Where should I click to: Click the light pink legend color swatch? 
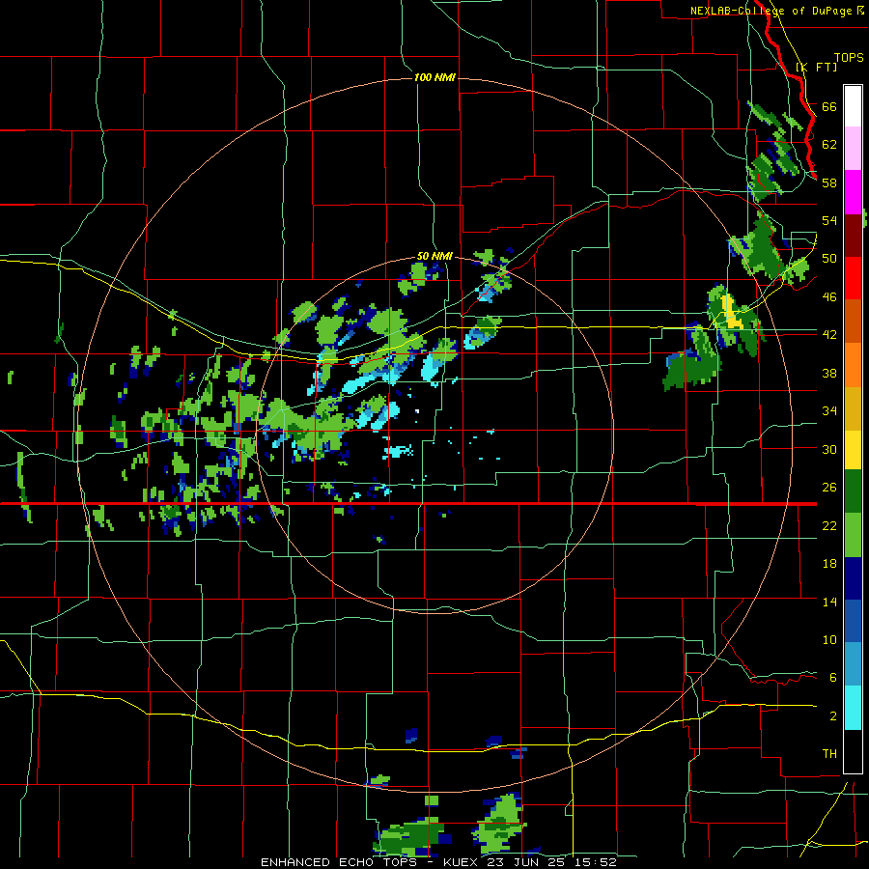(853, 149)
